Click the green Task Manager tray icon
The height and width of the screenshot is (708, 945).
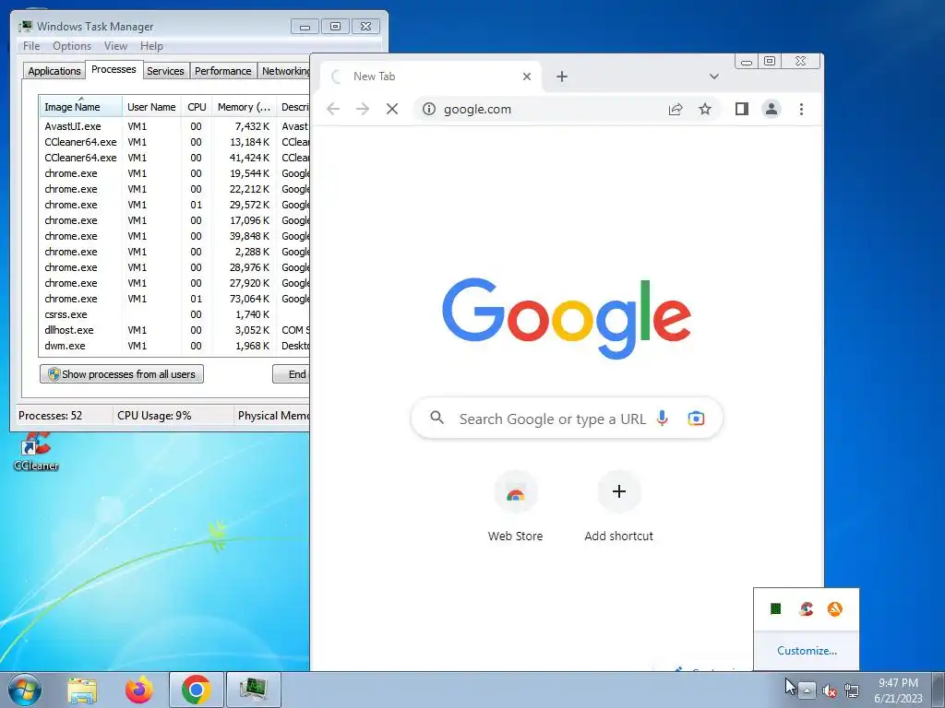tap(775, 608)
